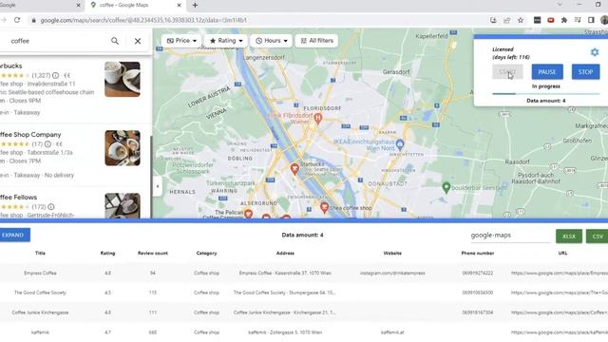The image size is (608, 342).
Task: Click the Website column header
Action: (x=392, y=254)
